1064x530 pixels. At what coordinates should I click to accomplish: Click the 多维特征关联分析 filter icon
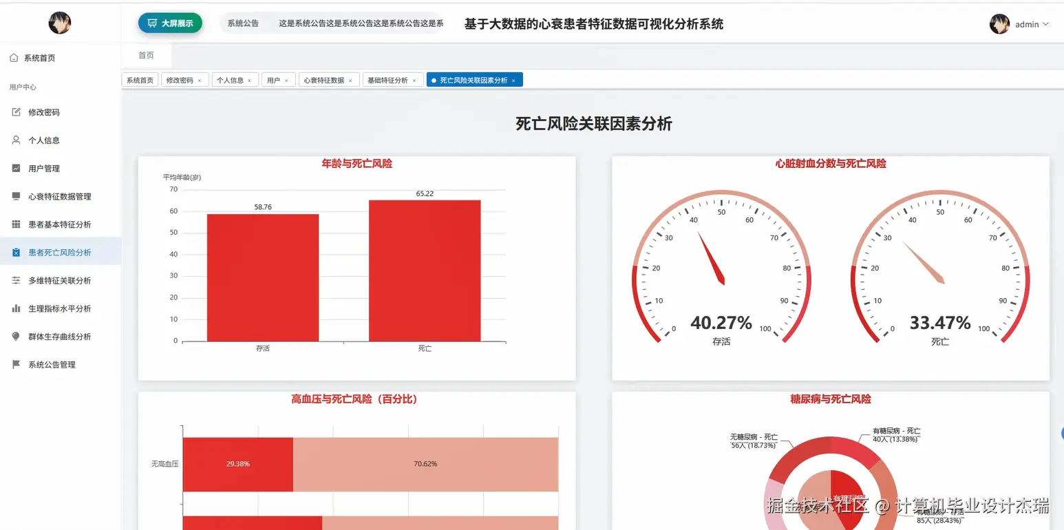pyautogui.click(x=17, y=280)
